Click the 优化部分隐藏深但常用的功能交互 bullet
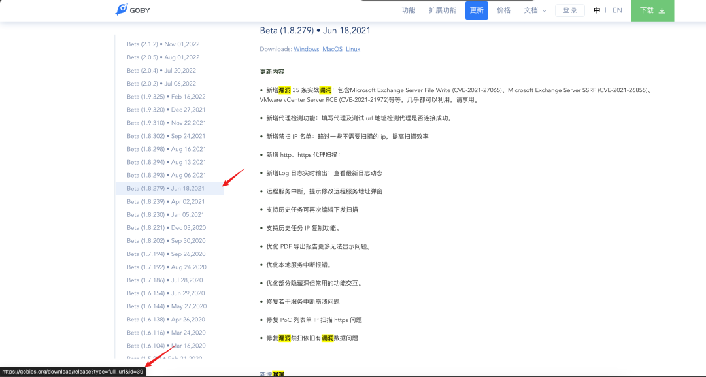This screenshot has height=377, width=706. click(314, 283)
